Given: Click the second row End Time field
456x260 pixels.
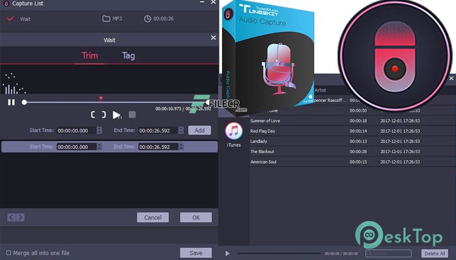Looking at the screenshot, I should (158, 147).
